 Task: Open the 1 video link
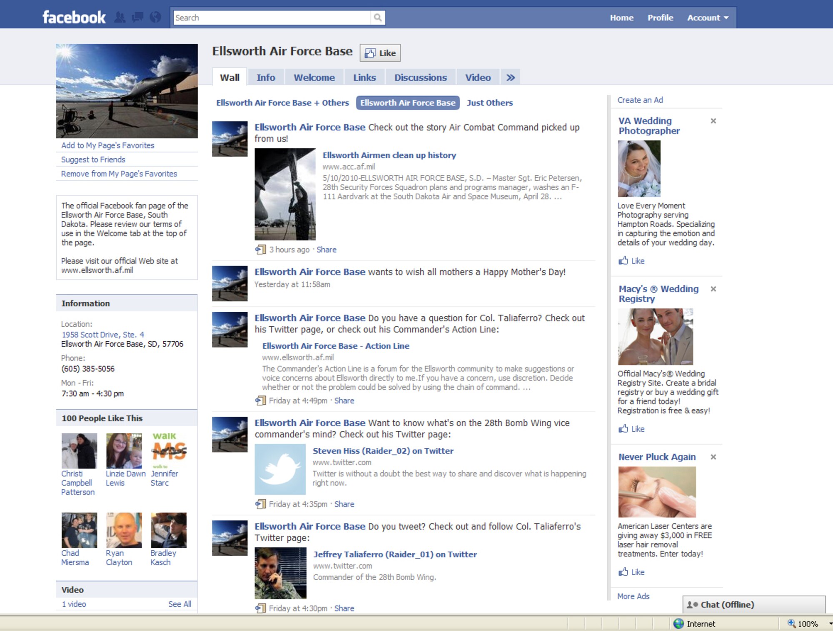tap(74, 604)
